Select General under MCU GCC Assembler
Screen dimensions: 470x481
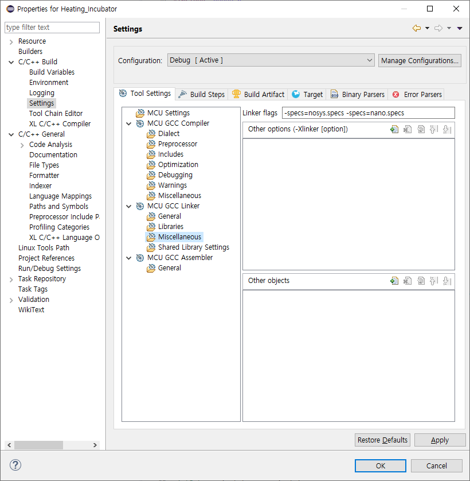(170, 268)
